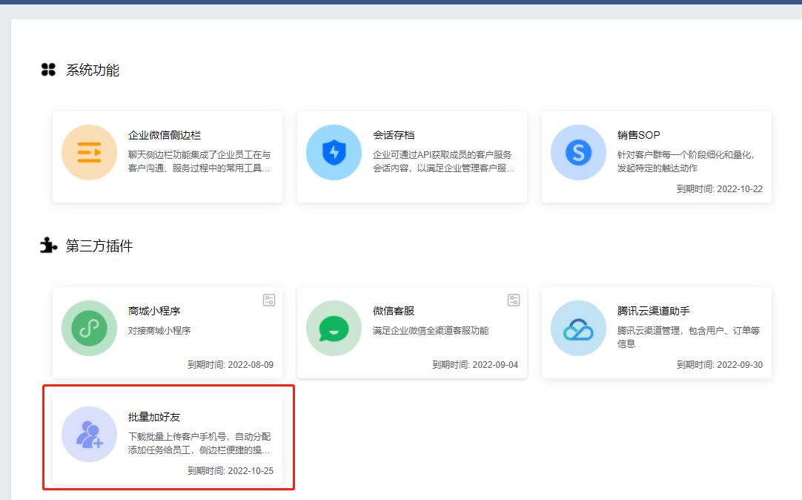Click the 微信客服 description text
The image size is (802, 500).
(431, 330)
